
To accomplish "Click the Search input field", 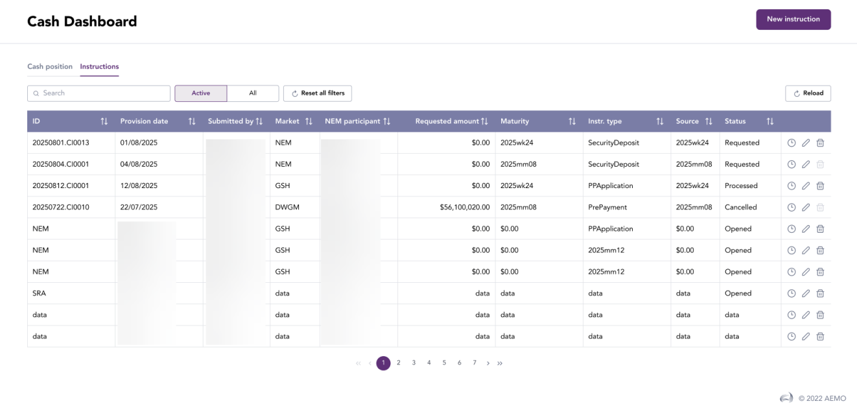I will 99,93.
